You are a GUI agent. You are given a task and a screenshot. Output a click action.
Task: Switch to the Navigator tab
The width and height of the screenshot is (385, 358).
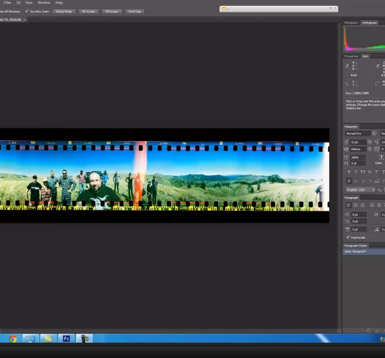tap(351, 23)
